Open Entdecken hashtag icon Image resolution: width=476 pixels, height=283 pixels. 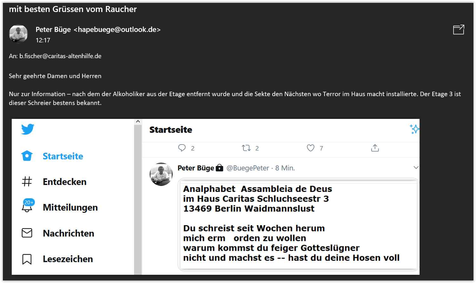[x=27, y=181]
